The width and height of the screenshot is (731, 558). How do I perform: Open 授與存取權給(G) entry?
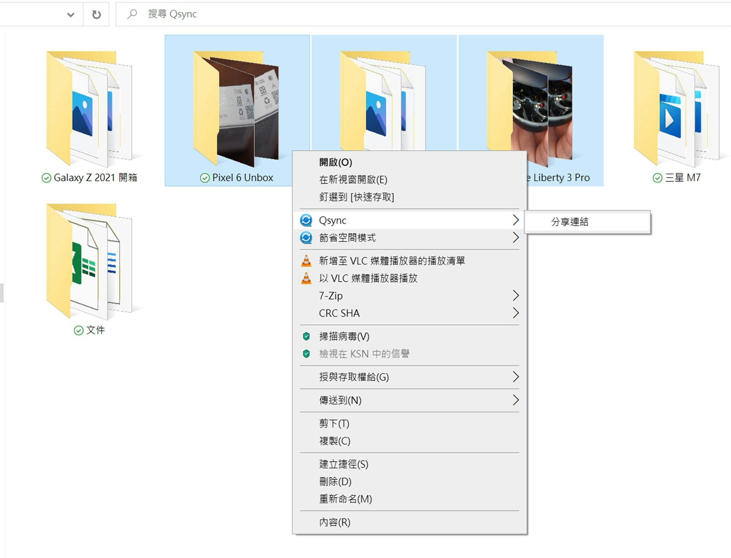[409, 377]
